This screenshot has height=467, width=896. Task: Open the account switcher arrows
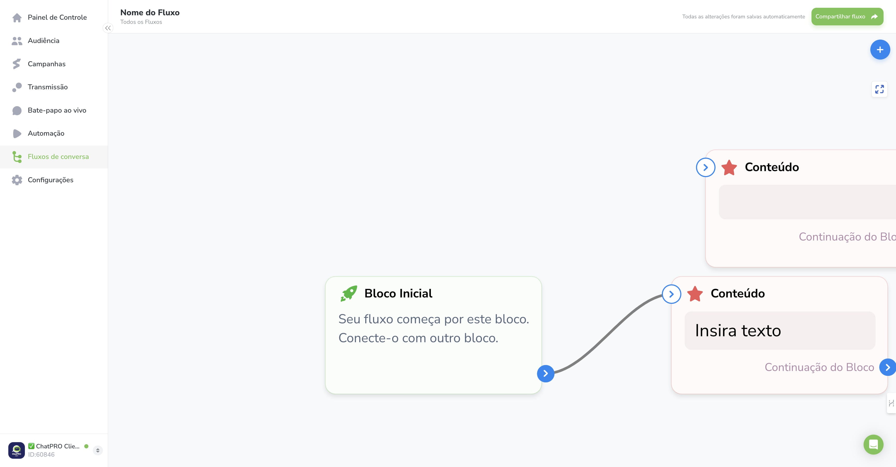(x=98, y=450)
